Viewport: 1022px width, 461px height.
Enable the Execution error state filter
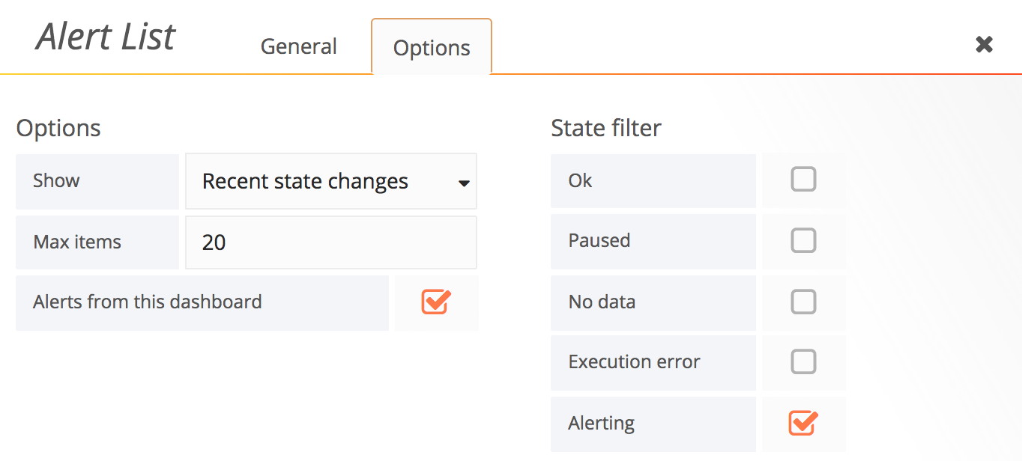point(803,362)
